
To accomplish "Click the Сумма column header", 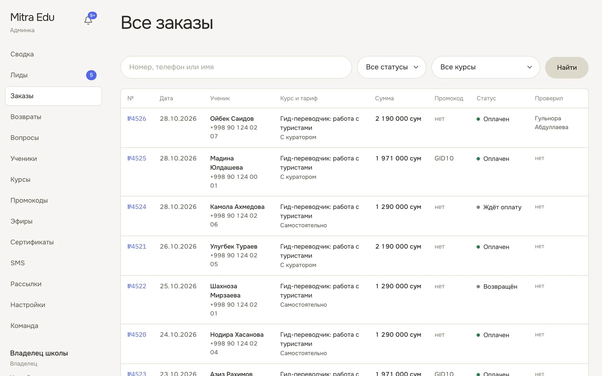I will pos(384,98).
